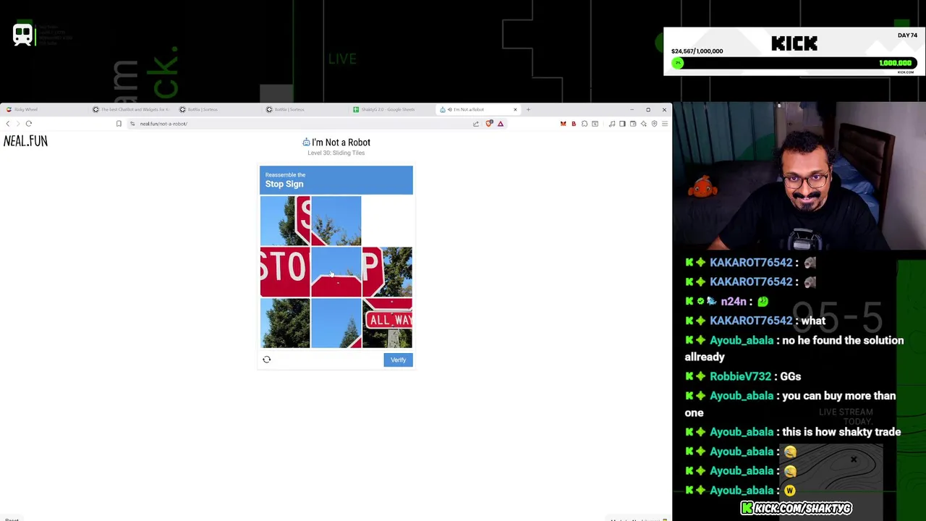The height and width of the screenshot is (521, 926).
Task: Reload the current page
Action: tap(29, 124)
